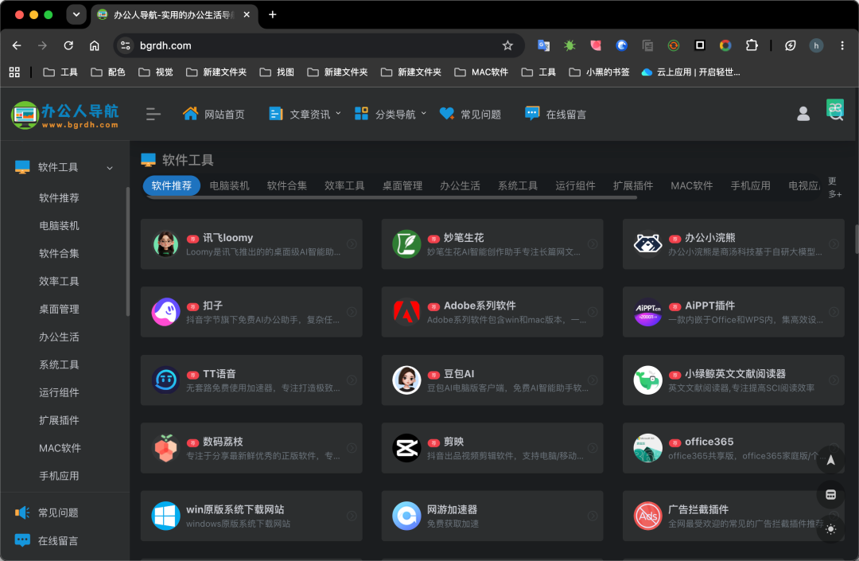Open the 讯飞loomy avatar icon
The width and height of the screenshot is (859, 561).
(165, 243)
